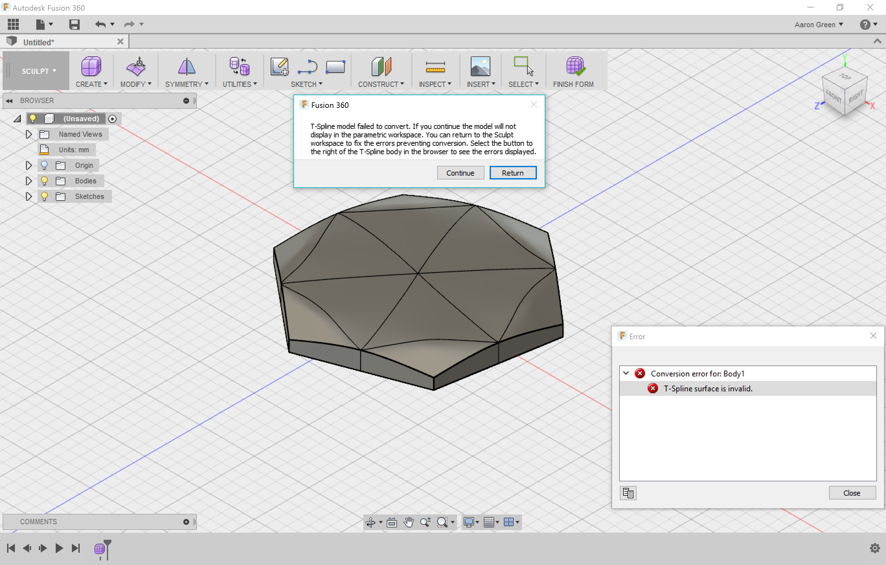This screenshot has height=565, width=886.
Task: Copy errors using the Error panel's icon button
Action: coord(628,492)
